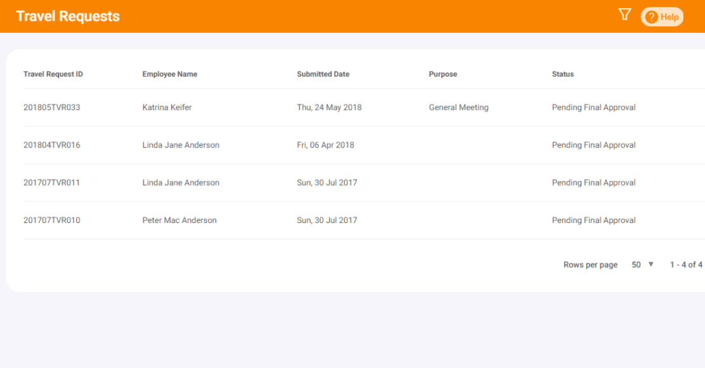Screen dimensions: 705x368
Task: Click the Status column header
Action: 563,74
